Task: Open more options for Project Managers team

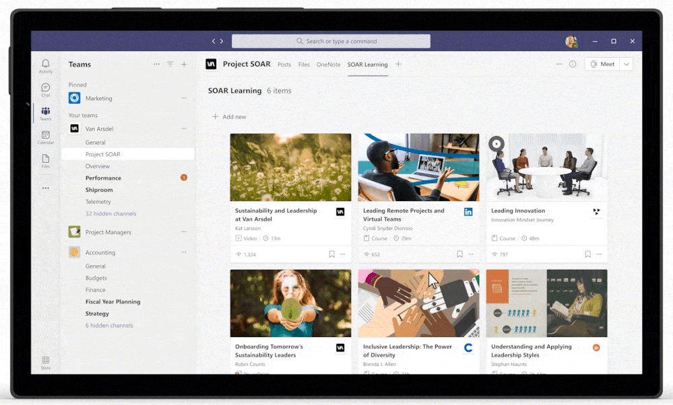Action: click(184, 232)
